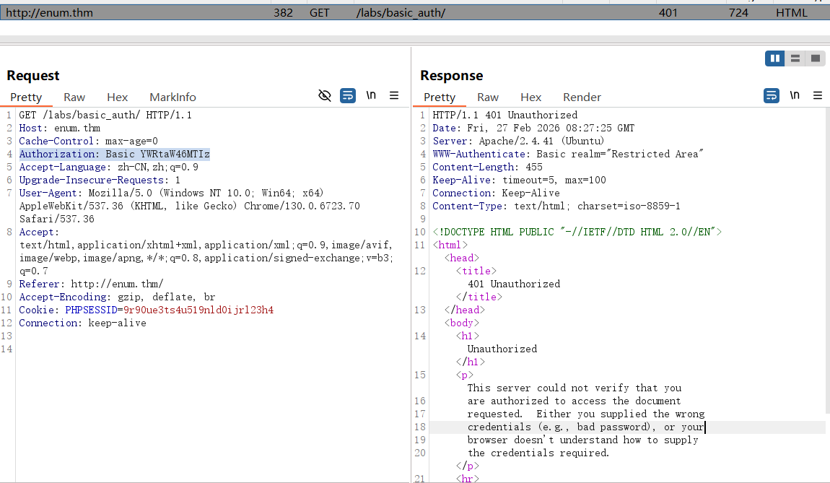Click the Accept-Language header line
Screen dimensions: 830x483
click(x=108, y=167)
